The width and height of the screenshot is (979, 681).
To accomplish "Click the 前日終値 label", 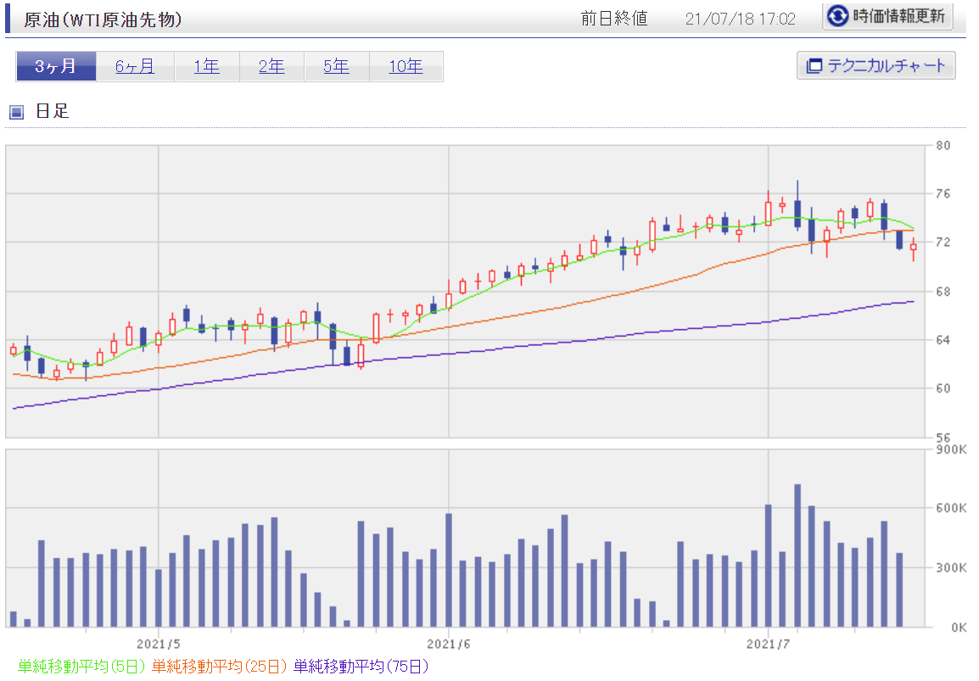I will [614, 19].
